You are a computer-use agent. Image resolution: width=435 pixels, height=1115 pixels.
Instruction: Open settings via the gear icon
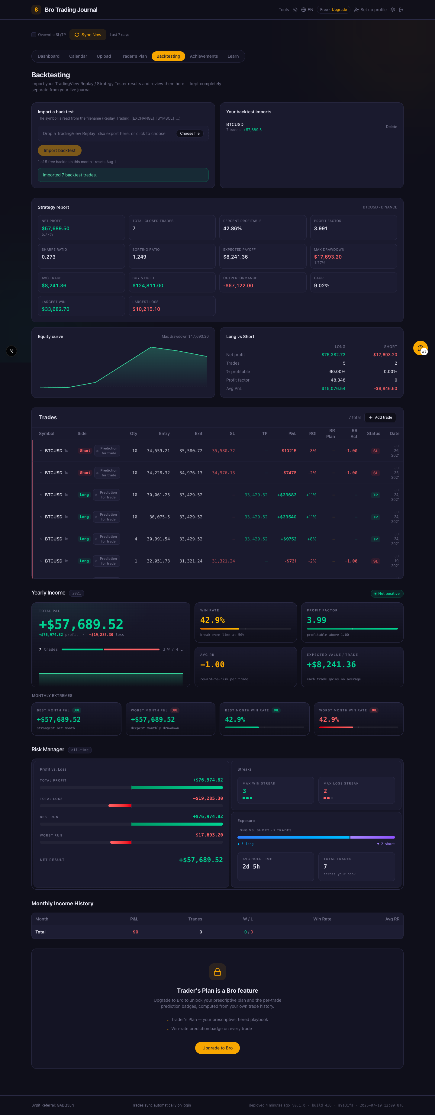(393, 10)
